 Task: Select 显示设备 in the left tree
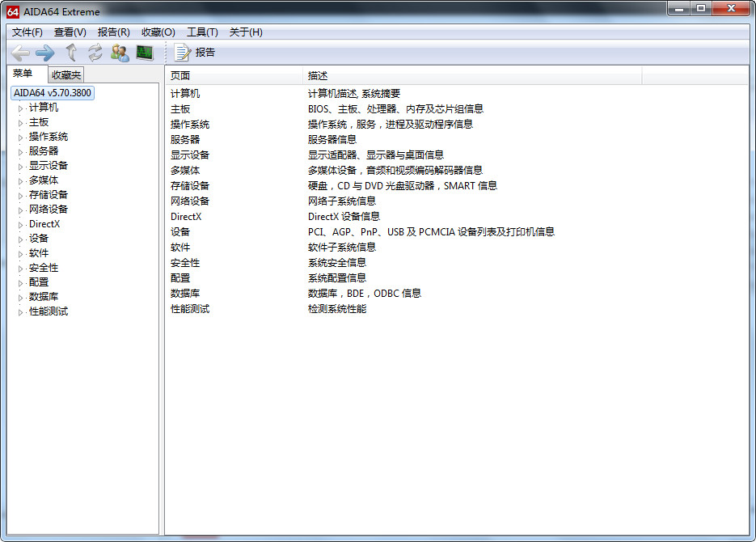coord(49,165)
